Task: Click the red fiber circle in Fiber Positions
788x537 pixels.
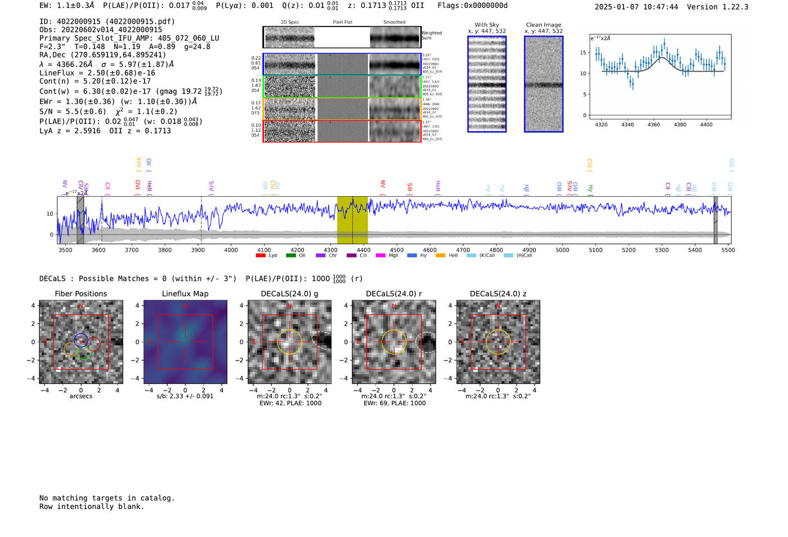Action: point(93,344)
